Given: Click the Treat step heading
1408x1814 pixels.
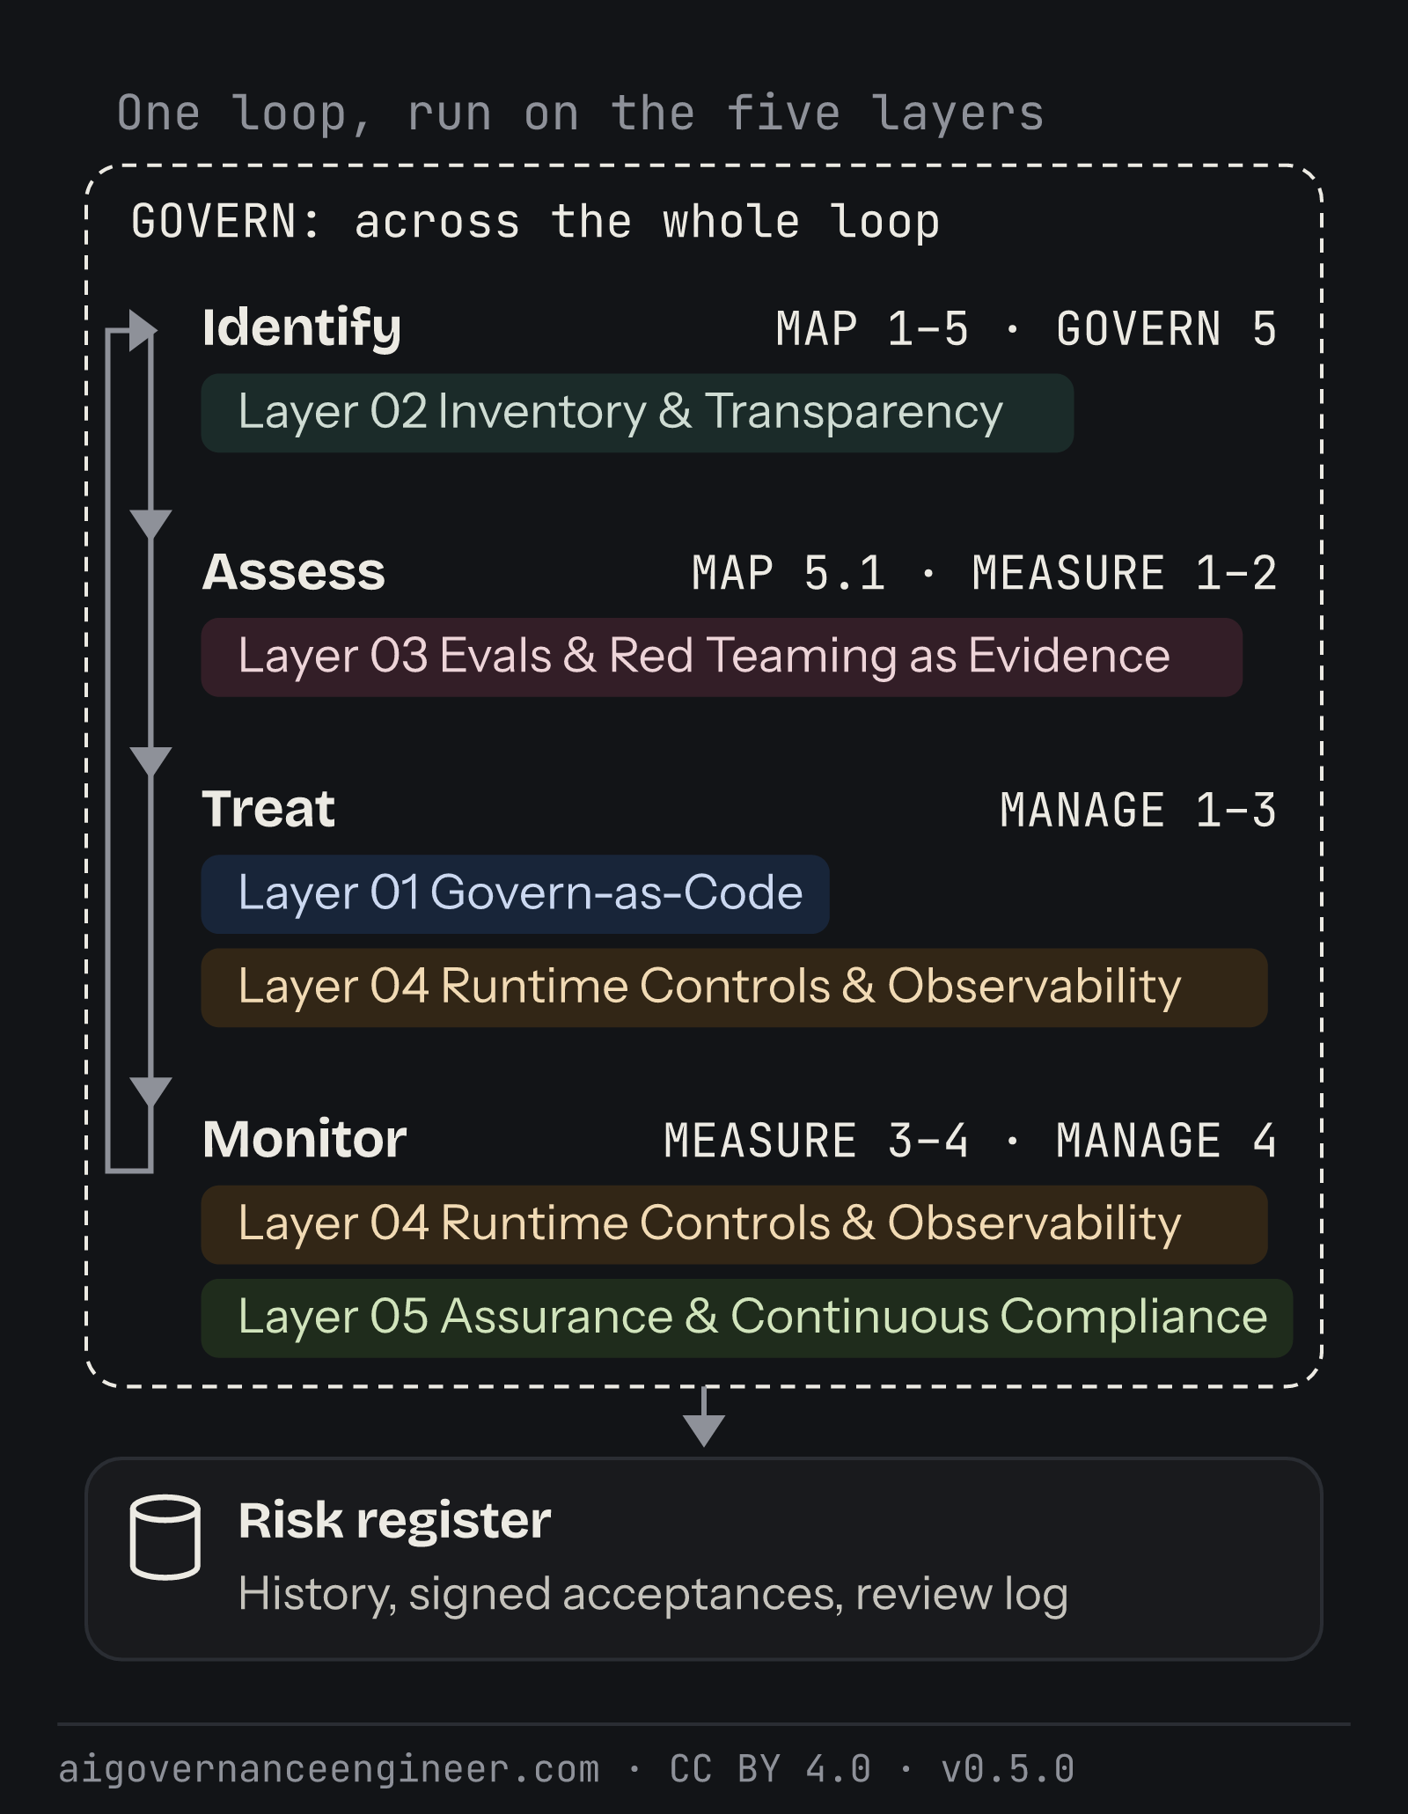Looking at the screenshot, I should 268,809.
